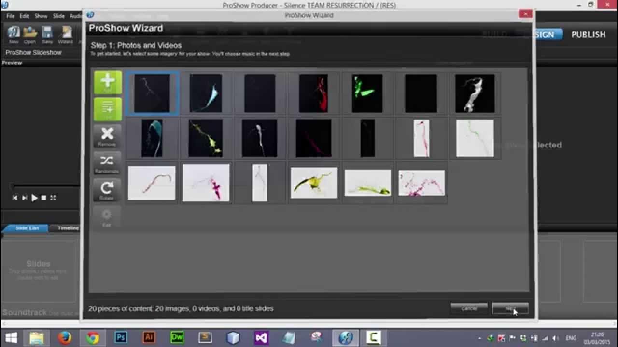The height and width of the screenshot is (347, 618).
Task: Open the Show menu
Action: tap(41, 16)
